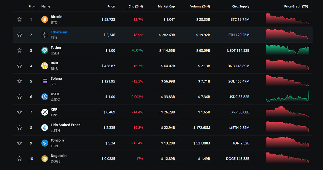
Task: Click Bitcoin market cap $ 1.04T
Action: (x=169, y=19)
